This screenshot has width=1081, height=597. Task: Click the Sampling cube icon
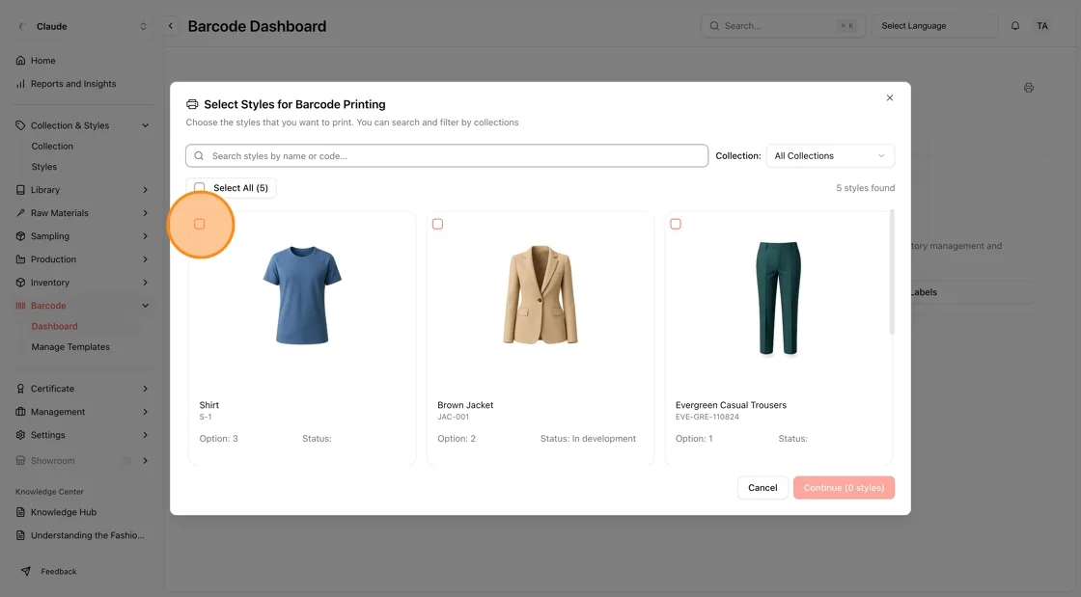point(20,236)
